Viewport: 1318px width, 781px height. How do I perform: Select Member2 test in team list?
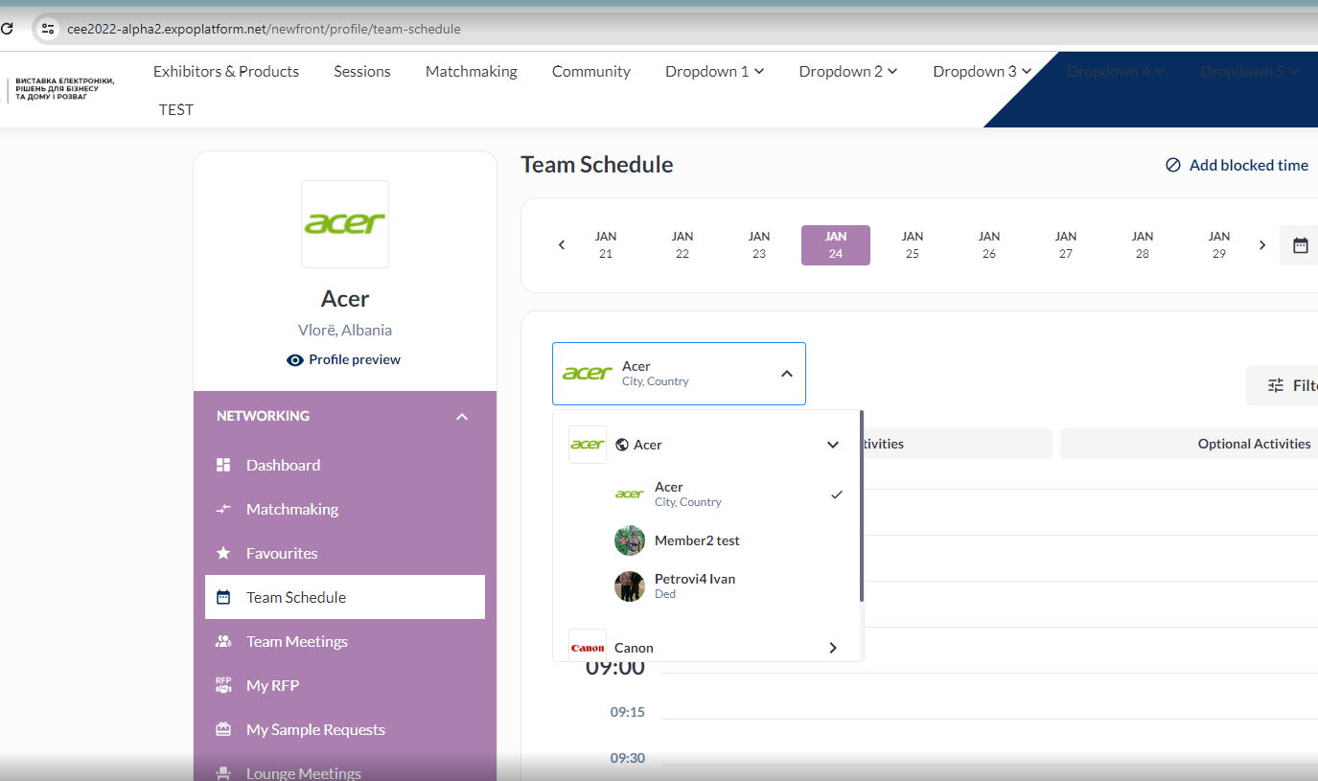click(x=697, y=540)
